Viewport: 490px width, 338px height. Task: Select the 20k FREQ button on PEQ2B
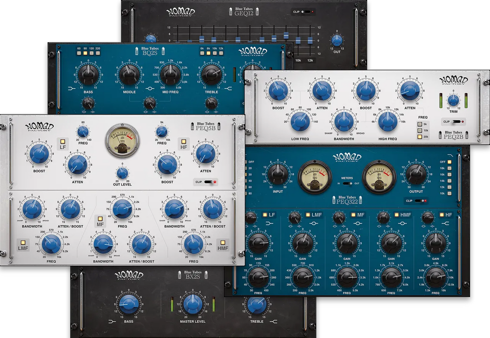click(x=419, y=137)
